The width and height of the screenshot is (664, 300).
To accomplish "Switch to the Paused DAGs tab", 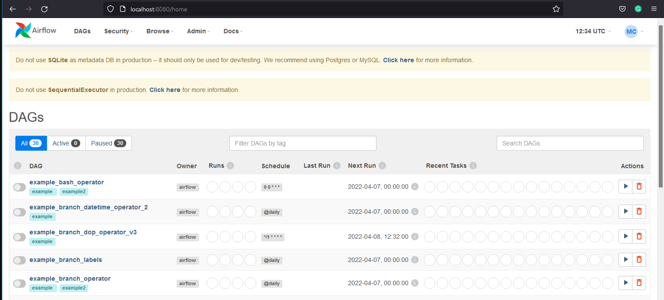I will pos(108,143).
